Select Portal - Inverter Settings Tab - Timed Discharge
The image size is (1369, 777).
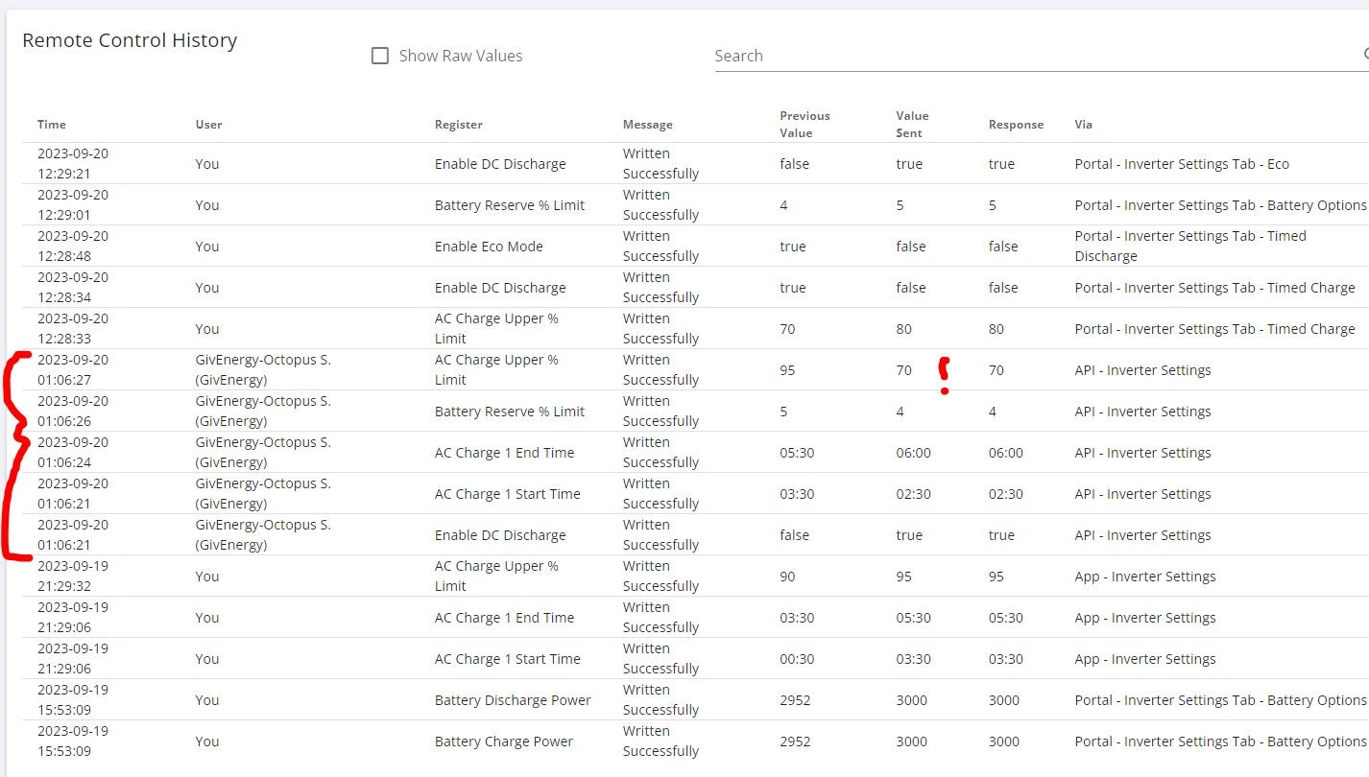(1190, 247)
